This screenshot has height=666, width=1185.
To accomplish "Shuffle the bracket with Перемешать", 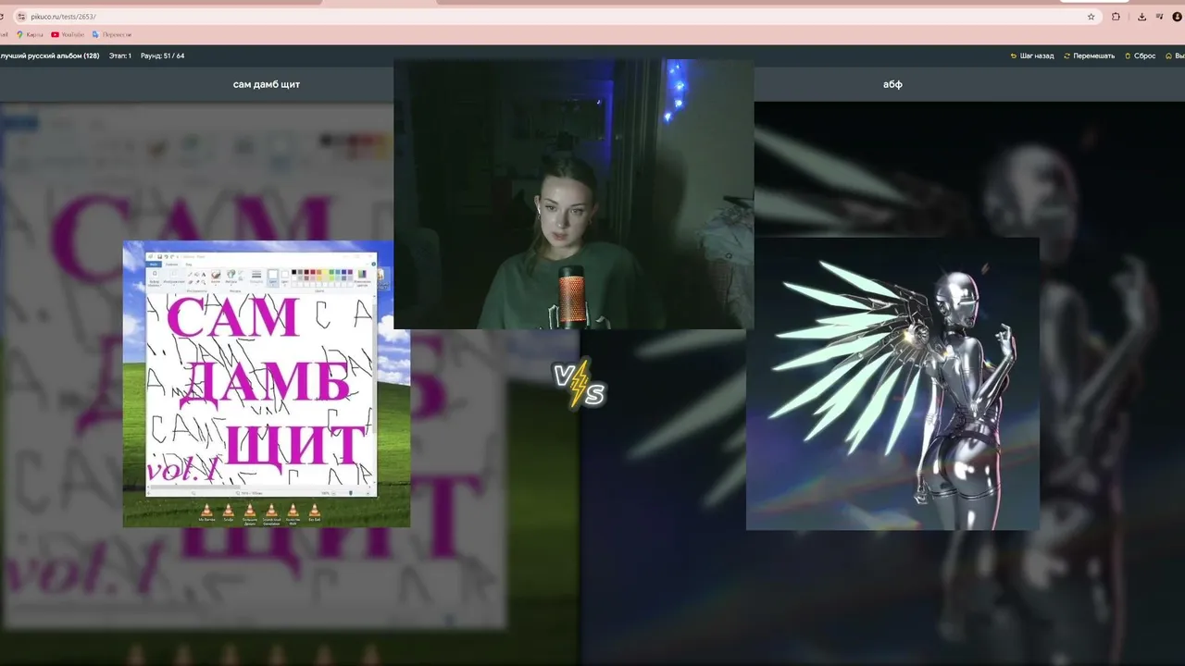I will click(1090, 55).
